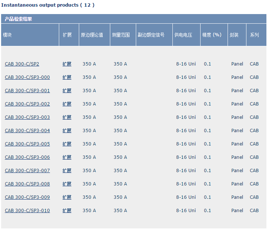The height and width of the screenshot is (231, 269).
Task: Go to CAB 300-C/SP3-009 product details
Action: pyautogui.click(x=27, y=197)
